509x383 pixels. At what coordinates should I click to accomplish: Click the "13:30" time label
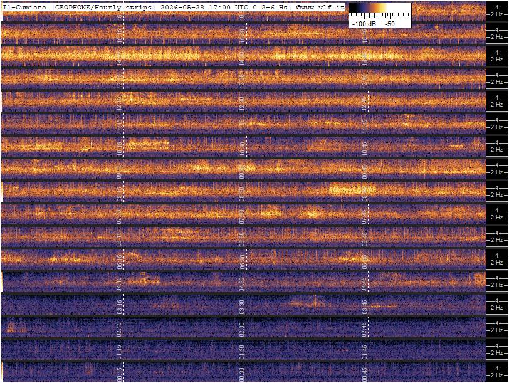242,81
